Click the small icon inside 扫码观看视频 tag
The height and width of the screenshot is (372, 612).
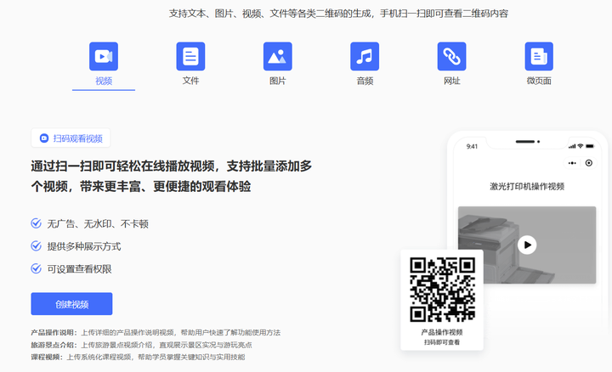click(x=44, y=138)
